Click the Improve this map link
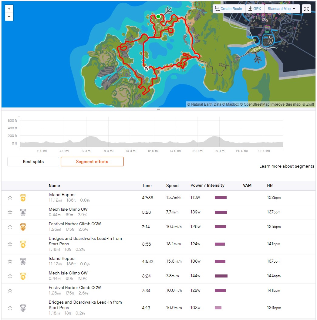The image size is (317, 320). pos(285,104)
